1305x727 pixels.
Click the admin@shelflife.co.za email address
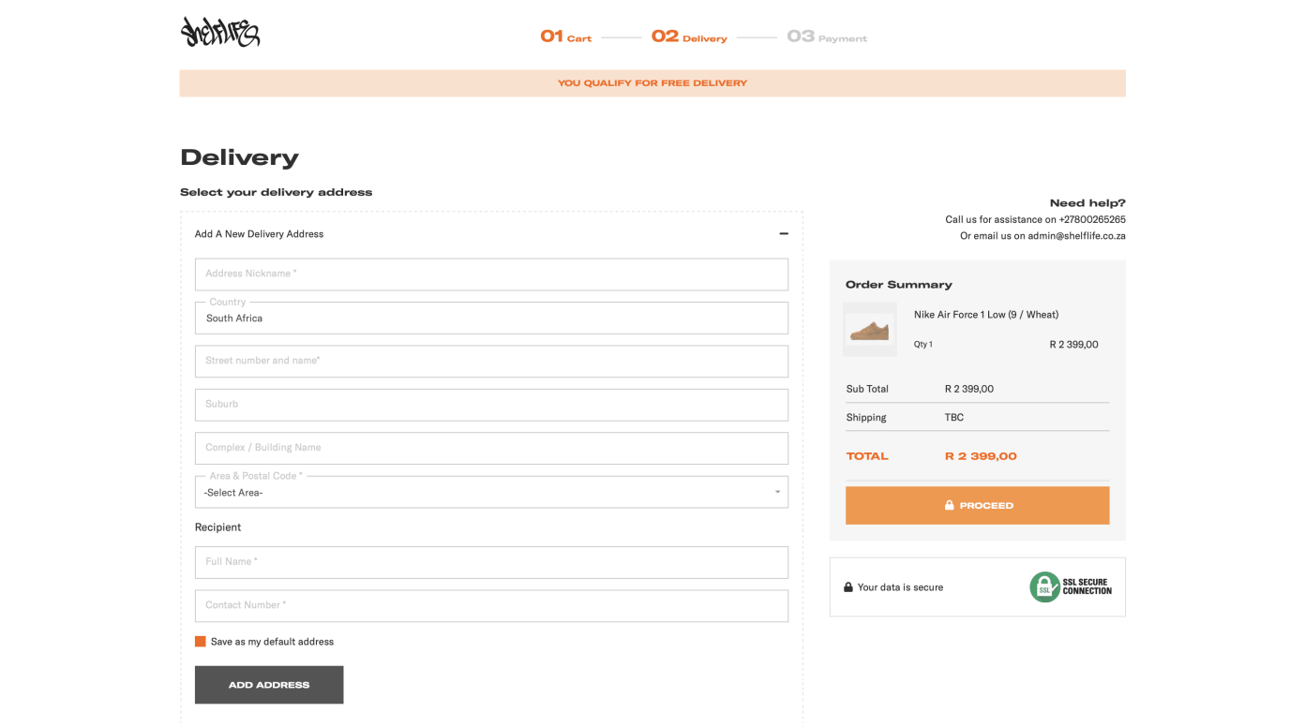tap(1076, 236)
